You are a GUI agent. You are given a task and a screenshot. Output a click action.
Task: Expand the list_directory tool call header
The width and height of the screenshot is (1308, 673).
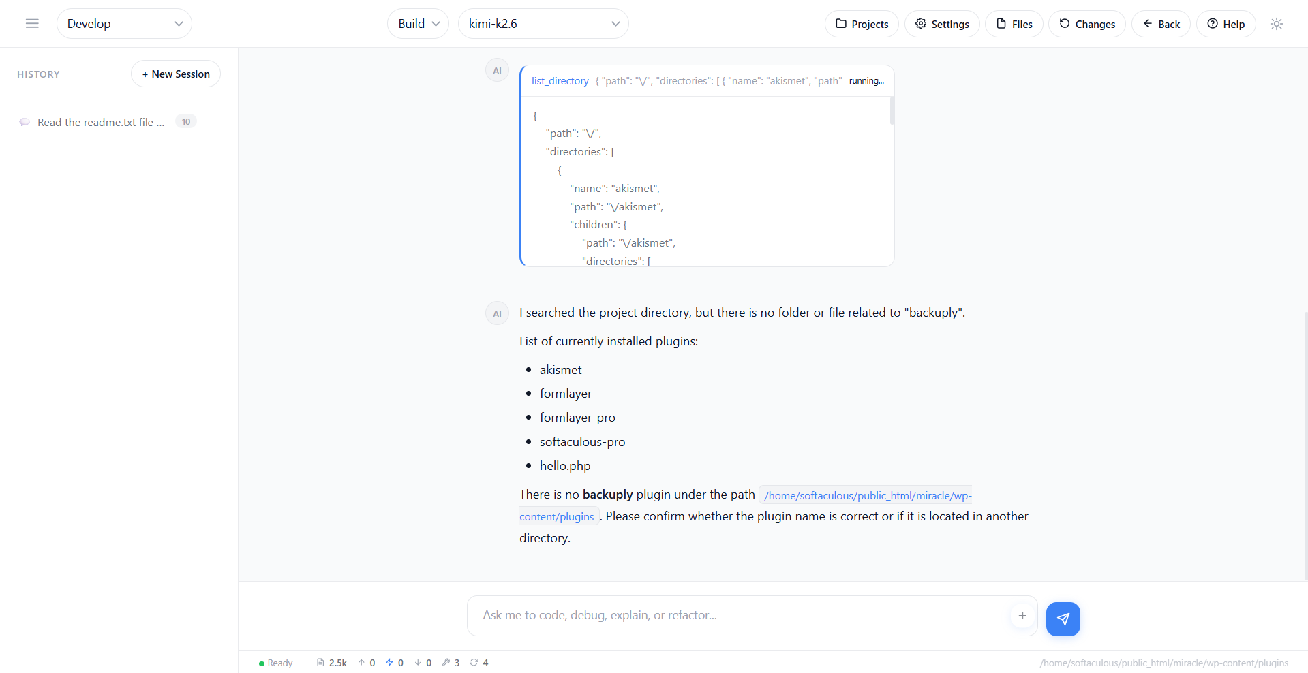[x=708, y=81]
